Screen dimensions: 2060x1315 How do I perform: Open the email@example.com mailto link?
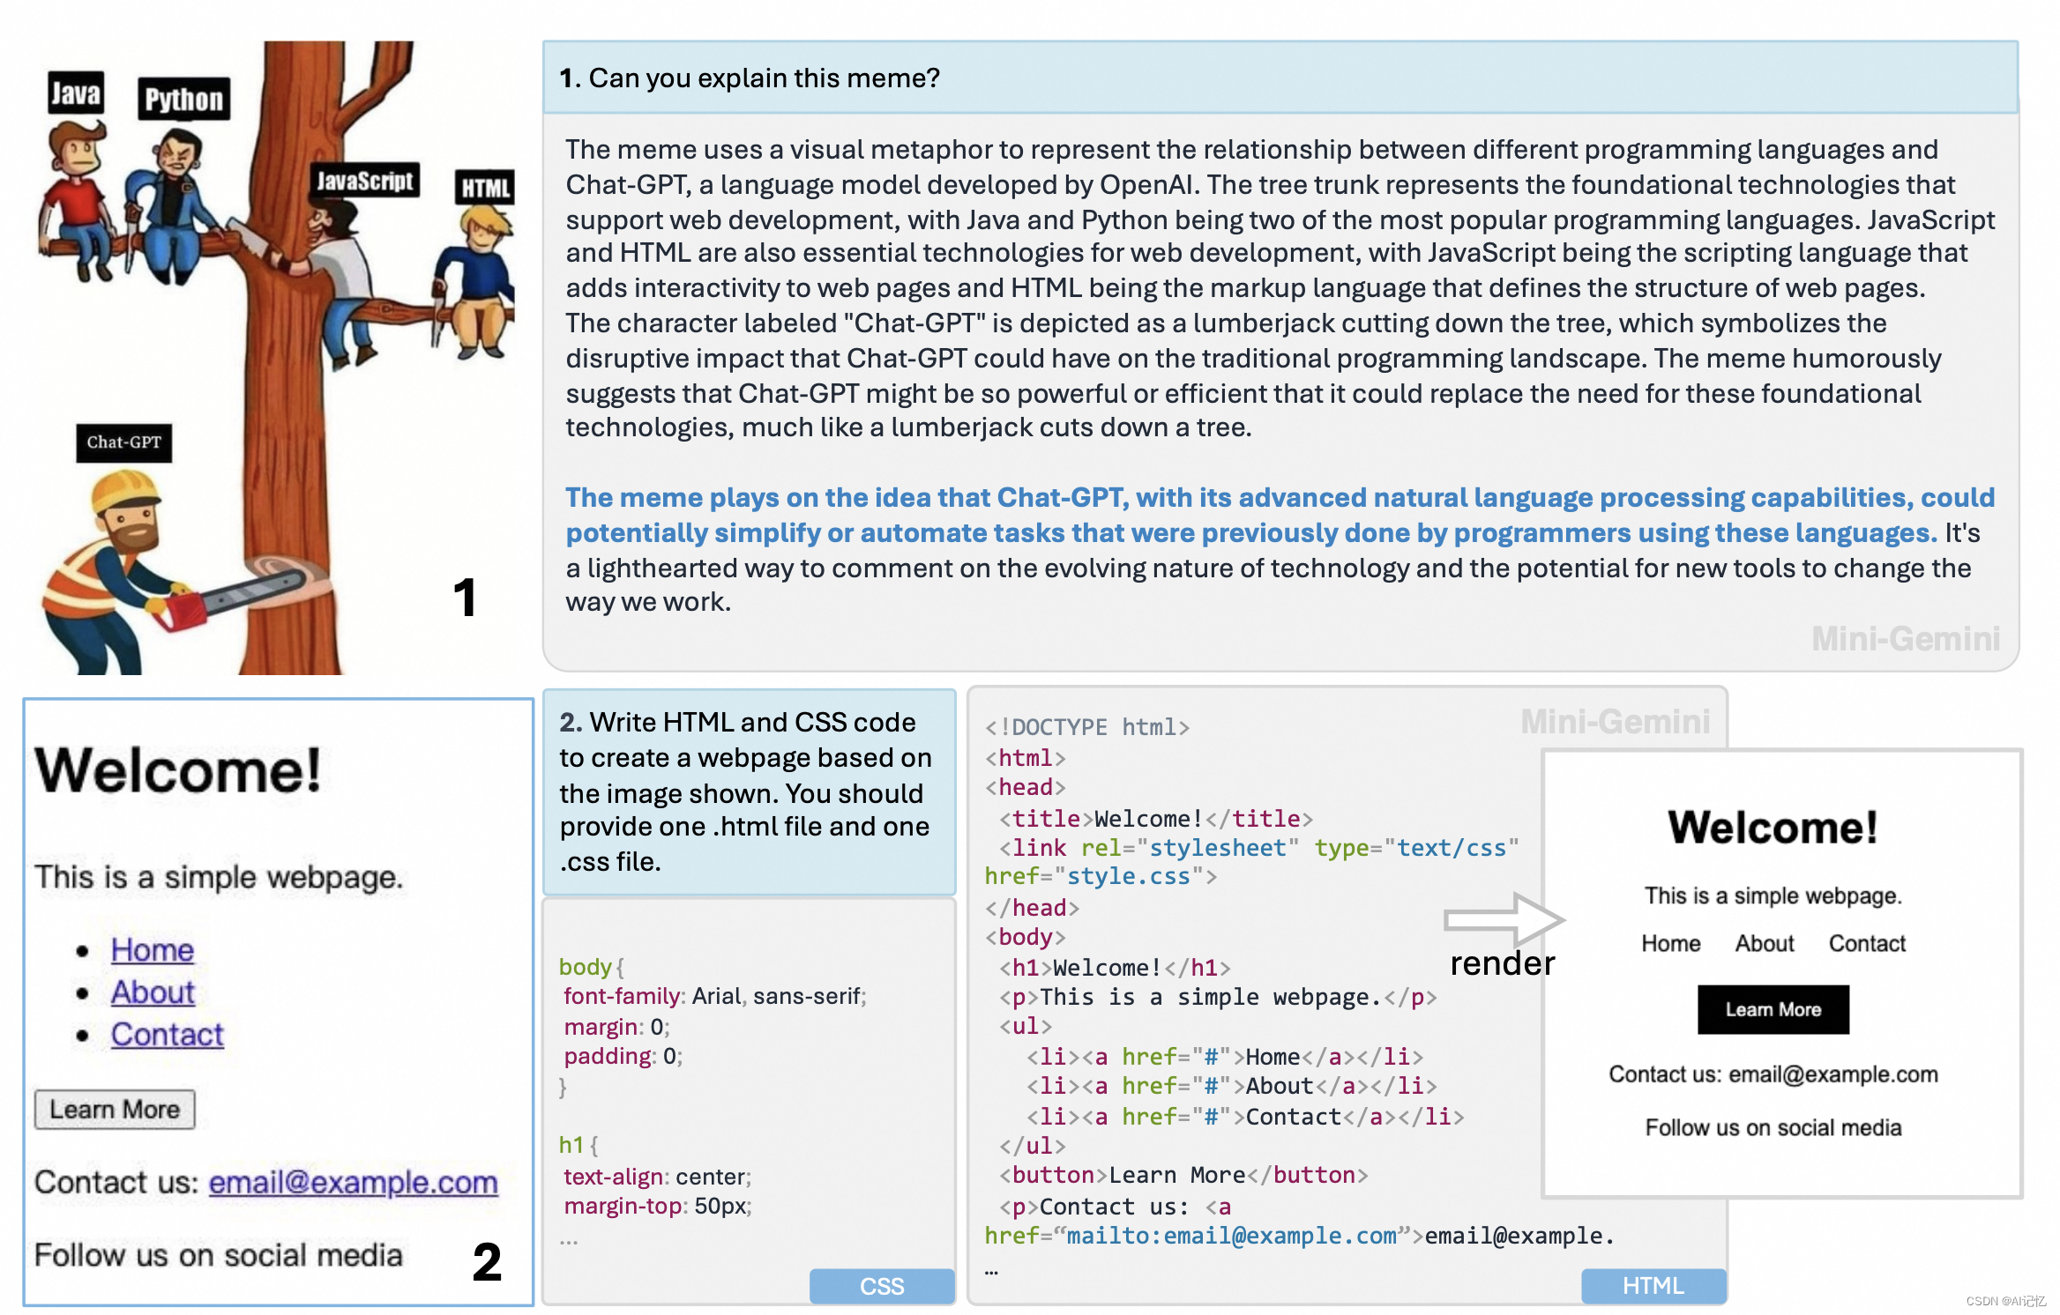(x=353, y=1182)
